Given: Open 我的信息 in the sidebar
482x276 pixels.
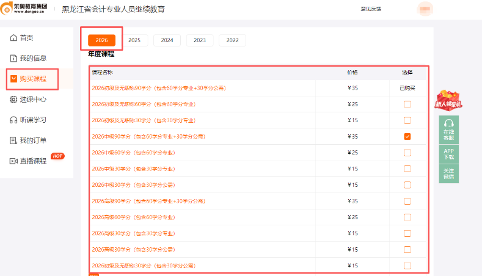Looking at the screenshot, I should pos(33,58).
